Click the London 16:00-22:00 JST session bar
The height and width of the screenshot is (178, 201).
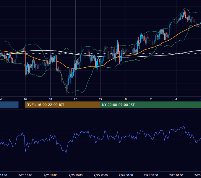pyautogui.click(x=62, y=105)
